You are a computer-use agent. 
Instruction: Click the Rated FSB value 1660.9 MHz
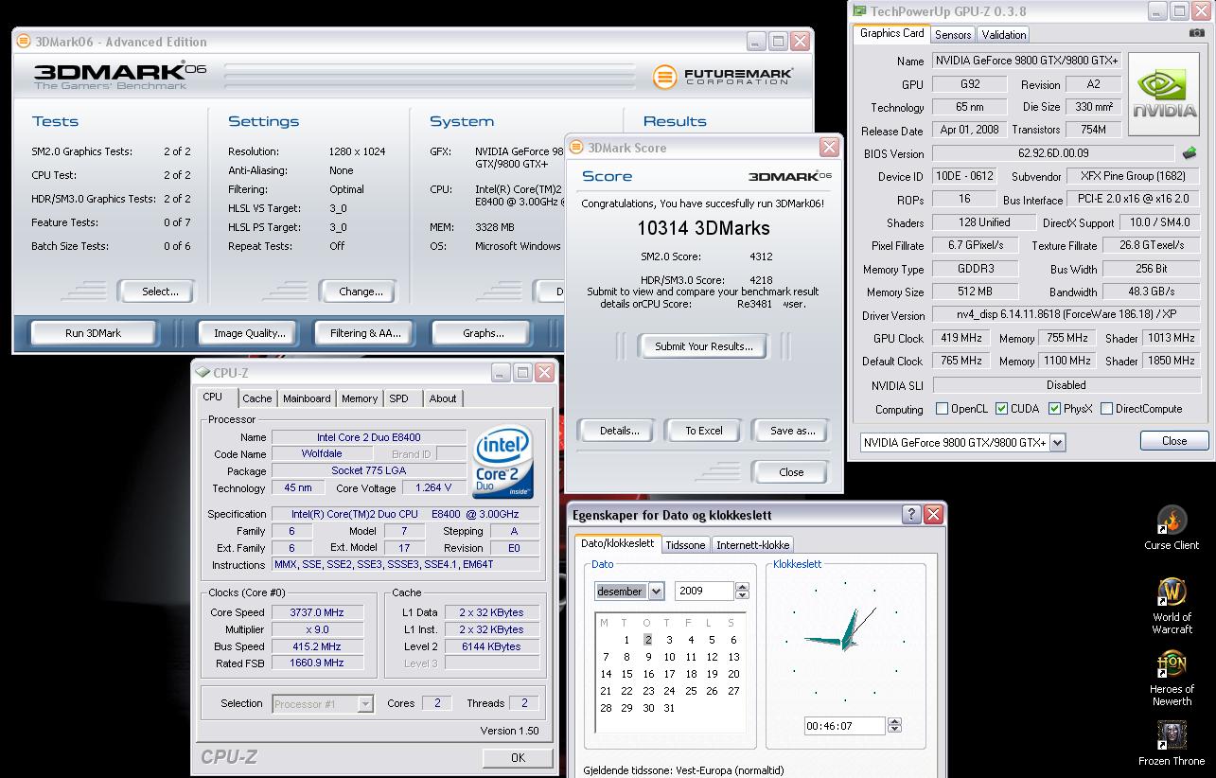(317, 663)
